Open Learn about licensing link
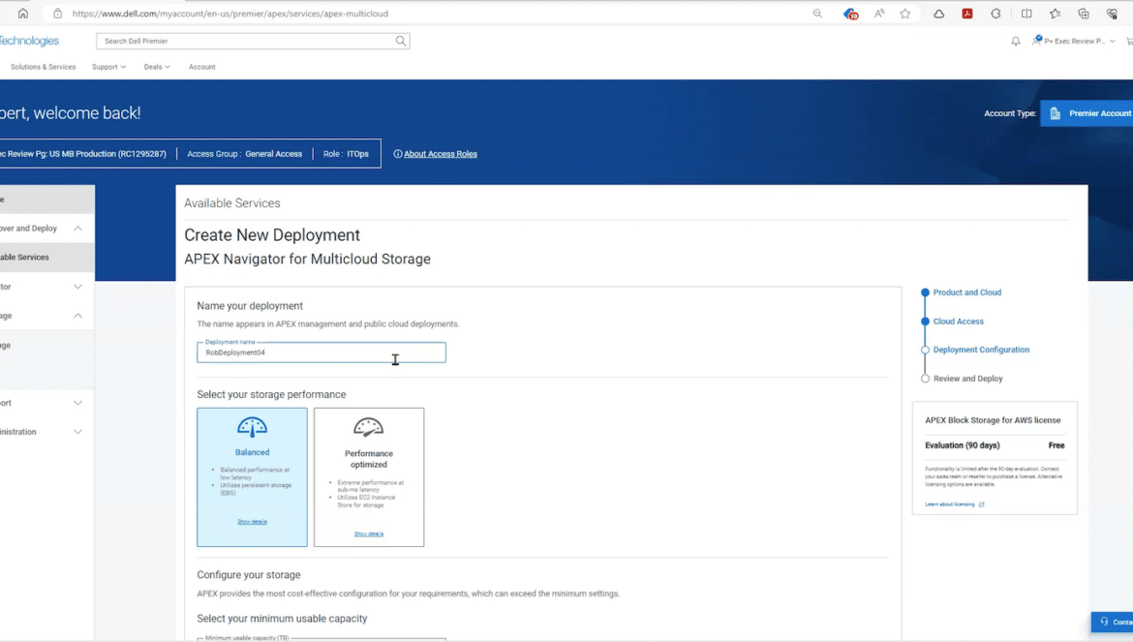The height and width of the screenshot is (642, 1133). click(x=949, y=504)
